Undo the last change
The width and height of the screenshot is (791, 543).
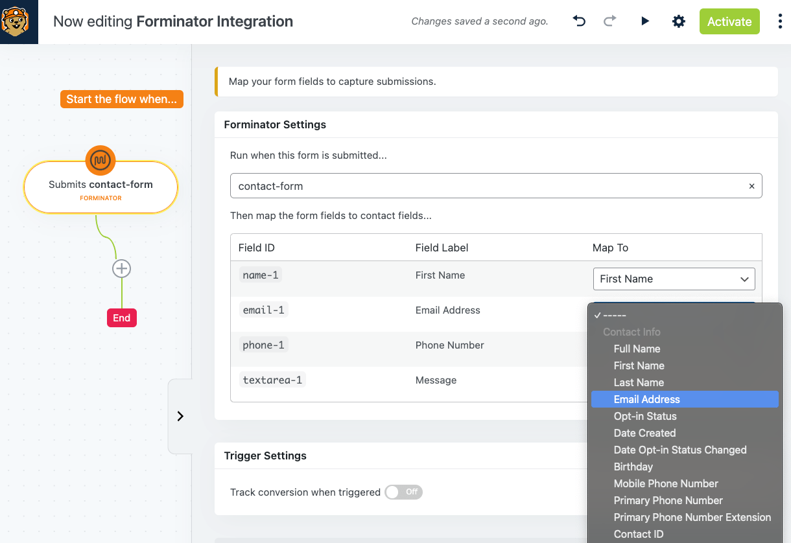[x=579, y=21]
